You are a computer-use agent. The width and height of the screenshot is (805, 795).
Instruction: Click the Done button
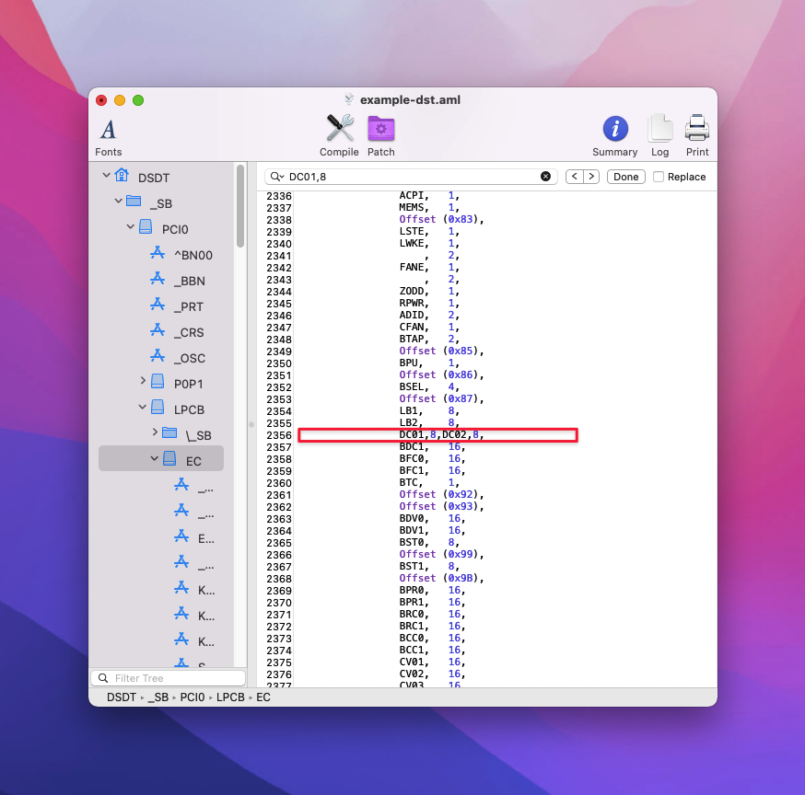click(x=625, y=177)
